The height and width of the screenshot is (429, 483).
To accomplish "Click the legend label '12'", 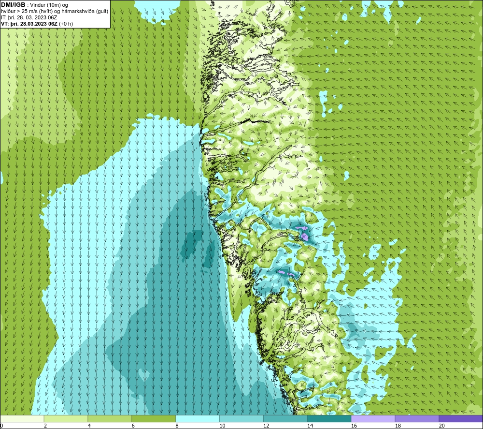I will coord(266,426).
